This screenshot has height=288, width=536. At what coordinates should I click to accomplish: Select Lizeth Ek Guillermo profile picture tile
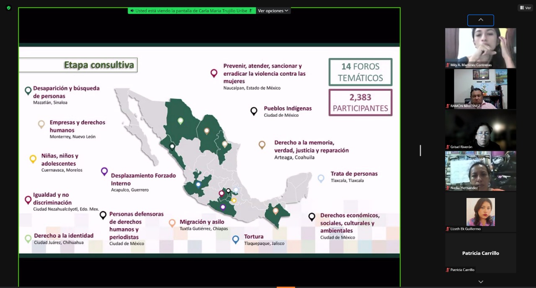click(481, 212)
